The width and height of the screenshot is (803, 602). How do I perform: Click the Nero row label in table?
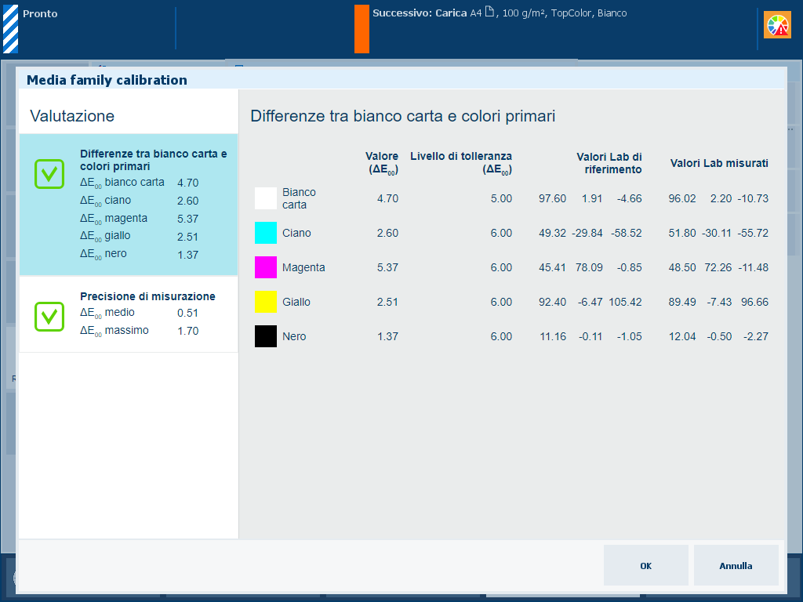pyautogui.click(x=294, y=336)
